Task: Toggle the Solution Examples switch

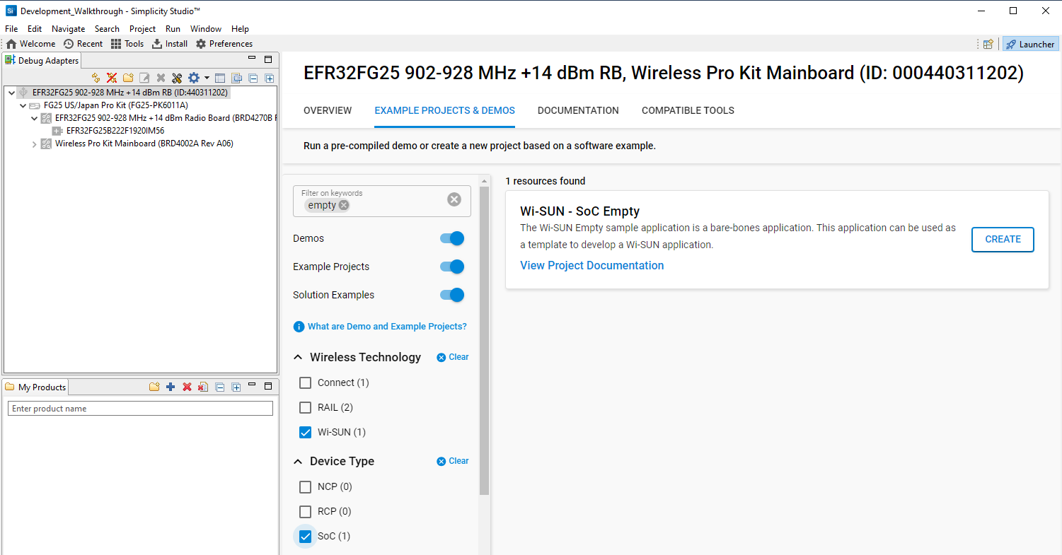Action: 451,295
